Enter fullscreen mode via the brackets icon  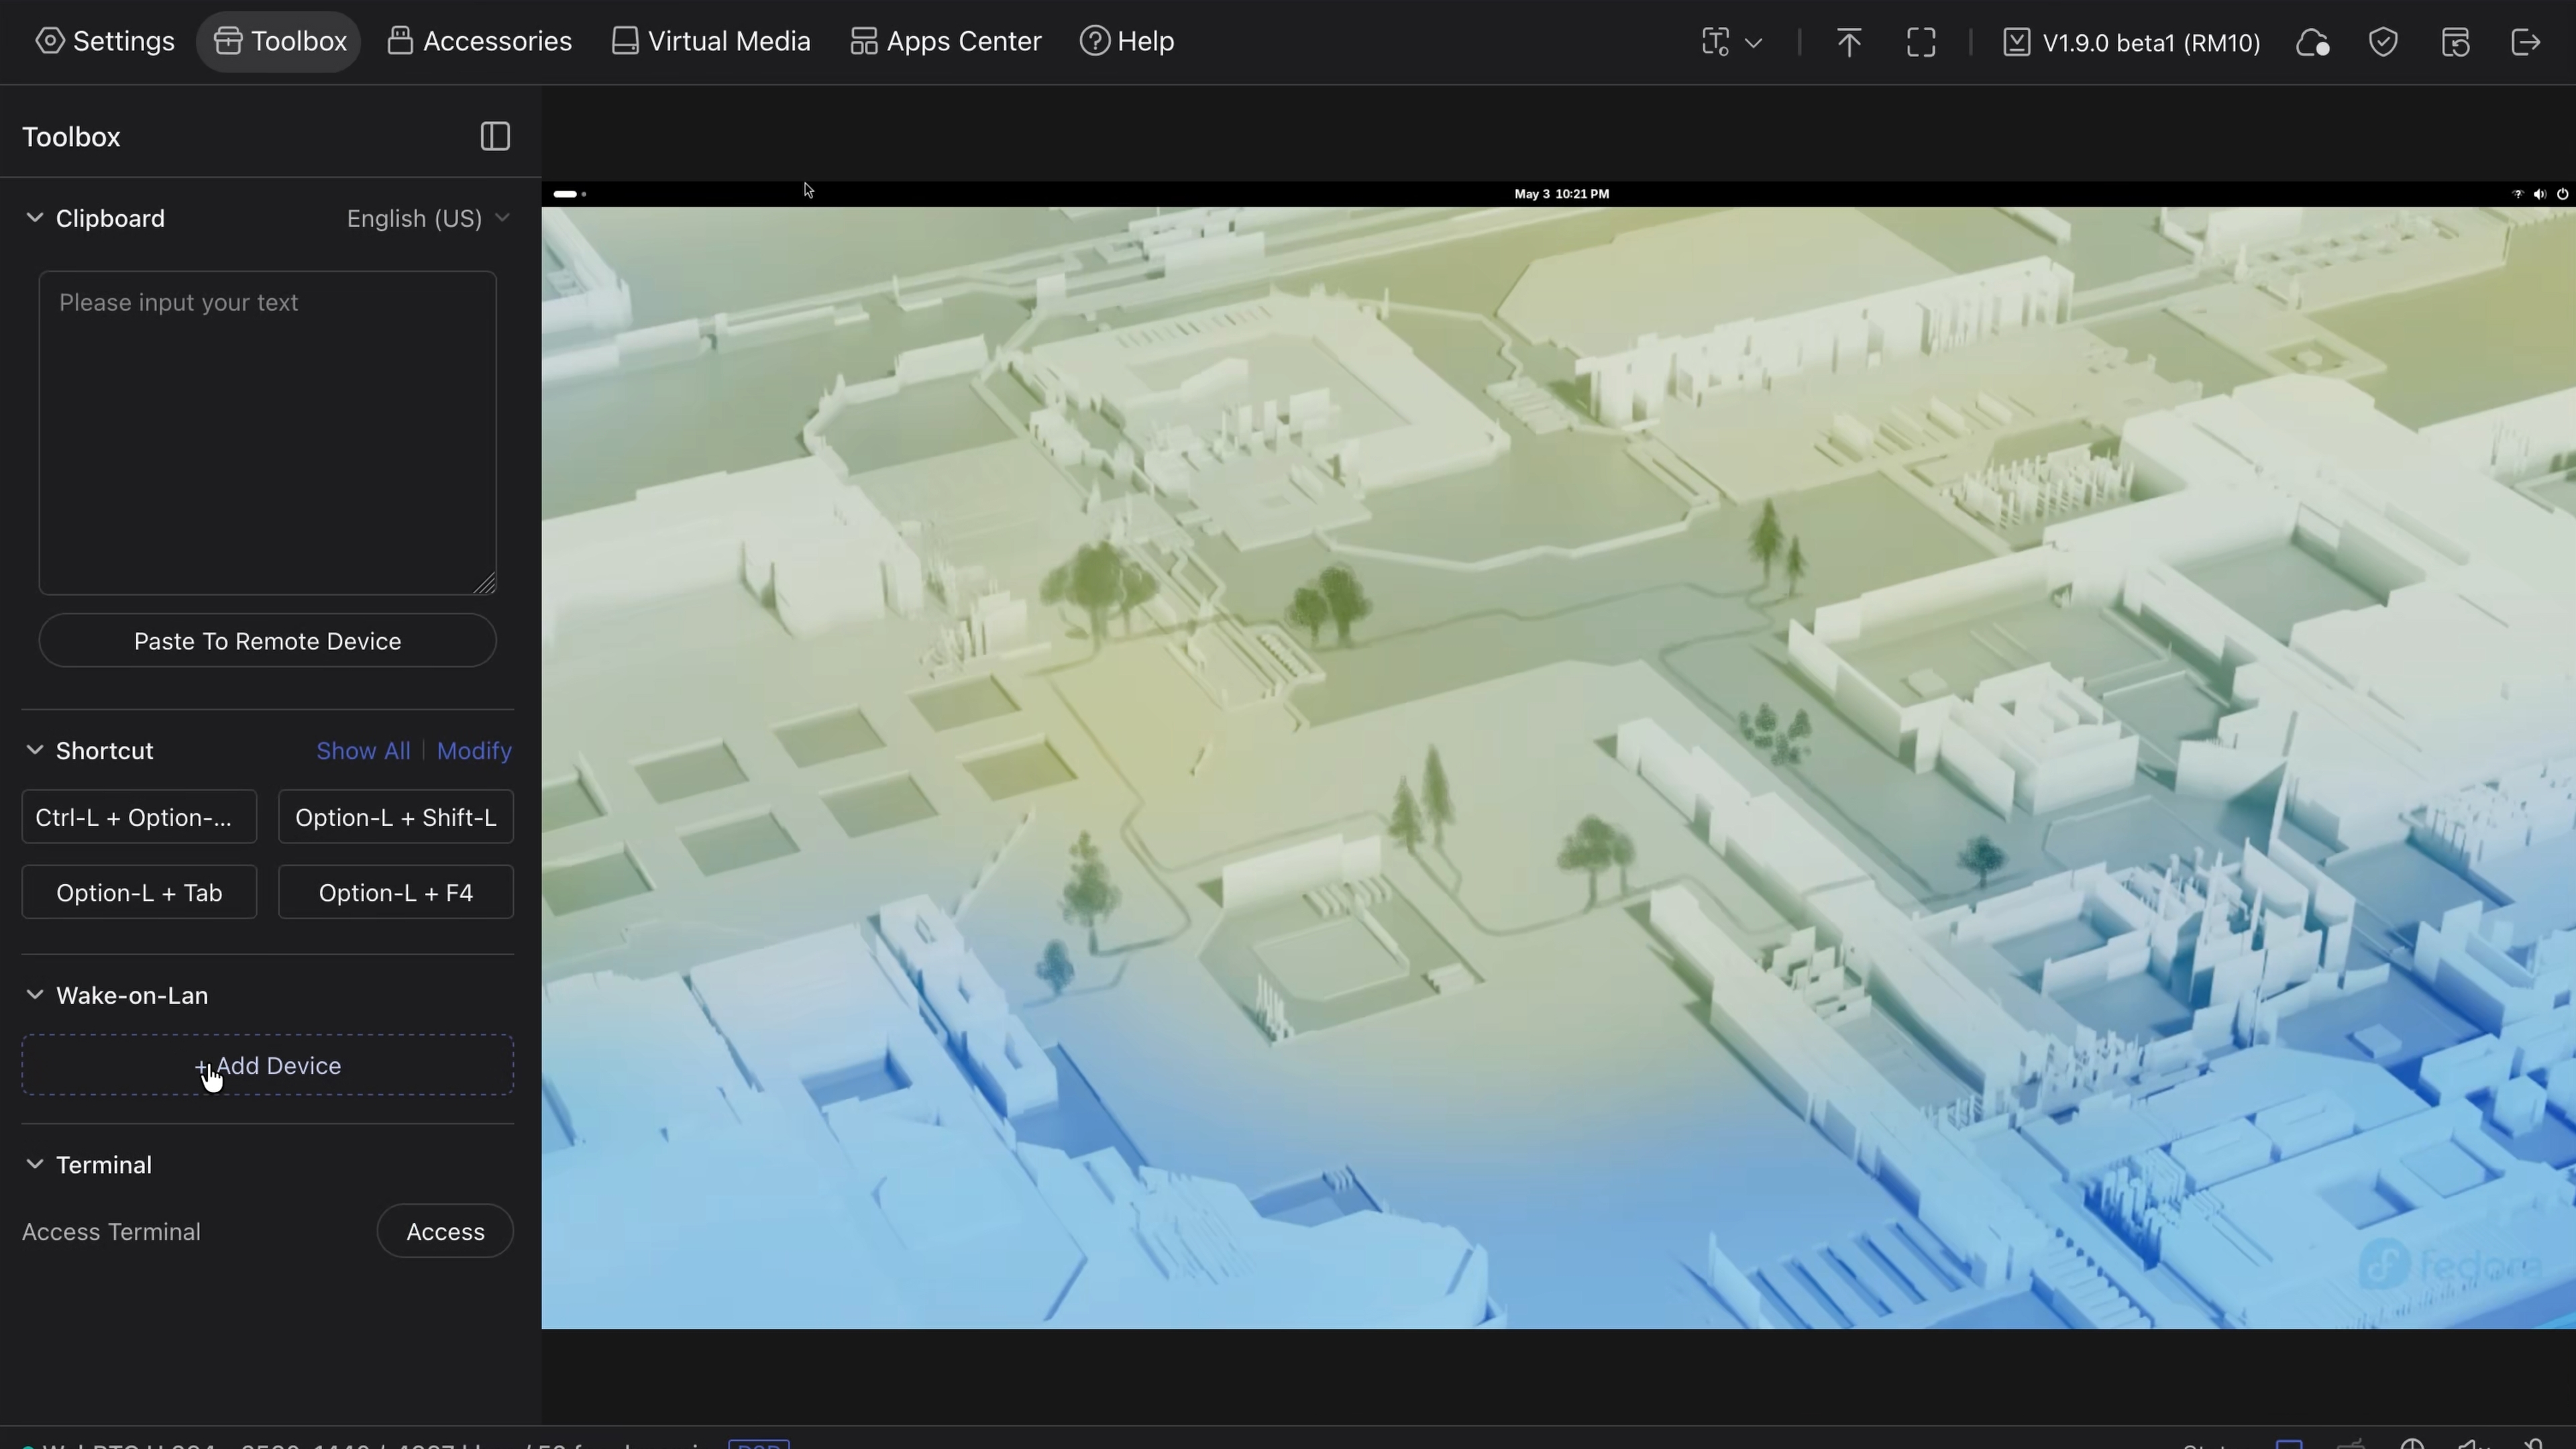1921,42
